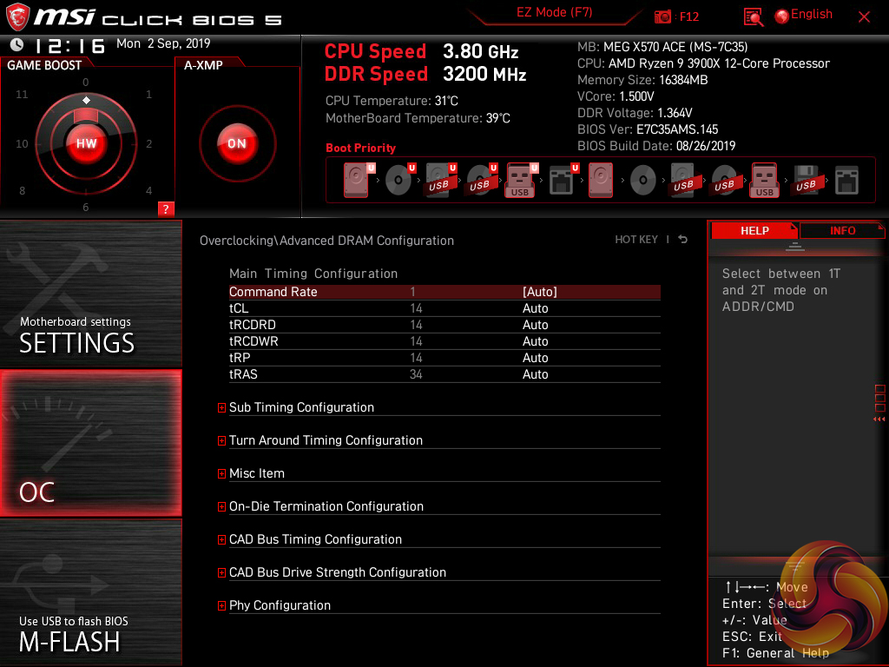The width and height of the screenshot is (889, 667).
Task: Select the USB key boot device with U badge
Action: (520, 181)
